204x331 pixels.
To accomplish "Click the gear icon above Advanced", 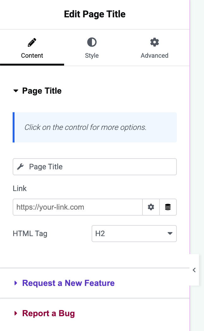I will (154, 42).
